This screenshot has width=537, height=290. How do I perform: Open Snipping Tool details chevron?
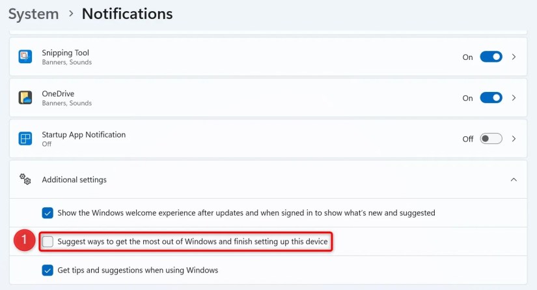tap(514, 57)
